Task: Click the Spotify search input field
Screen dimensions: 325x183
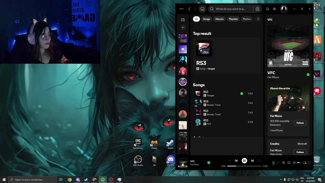Action: 231,9
